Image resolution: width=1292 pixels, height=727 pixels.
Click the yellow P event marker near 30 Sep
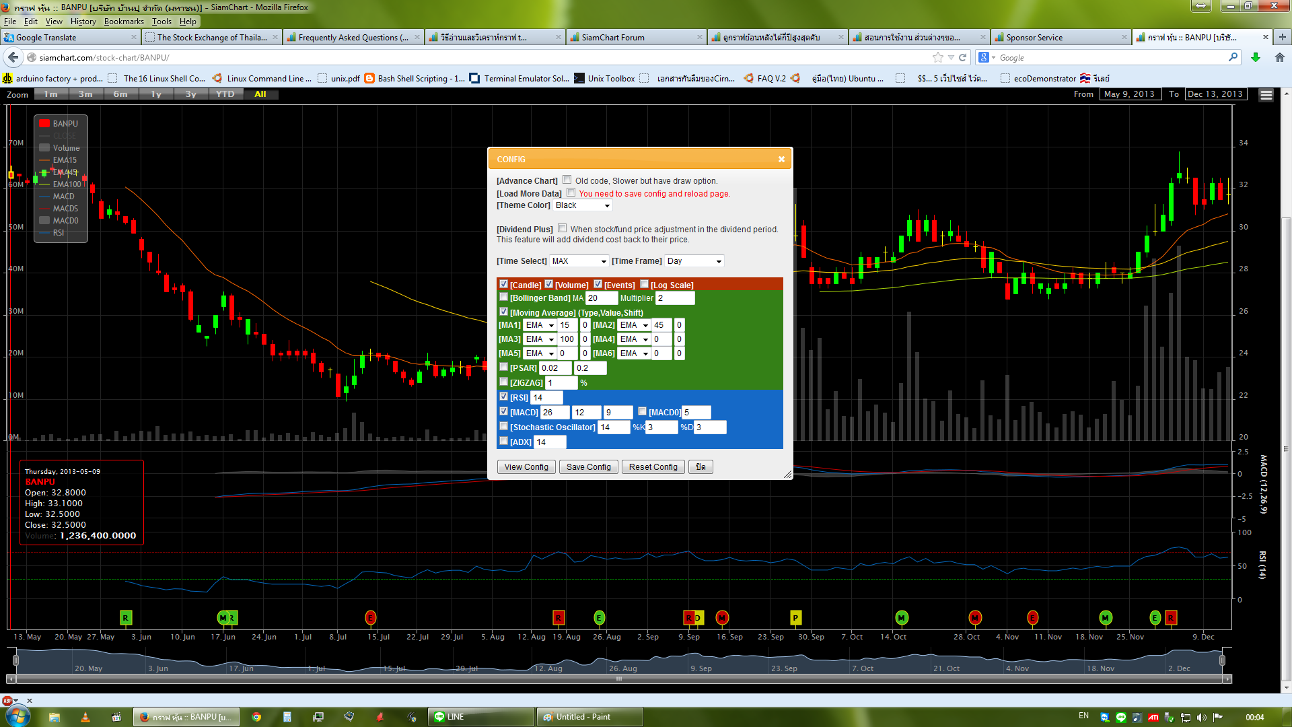tap(795, 617)
